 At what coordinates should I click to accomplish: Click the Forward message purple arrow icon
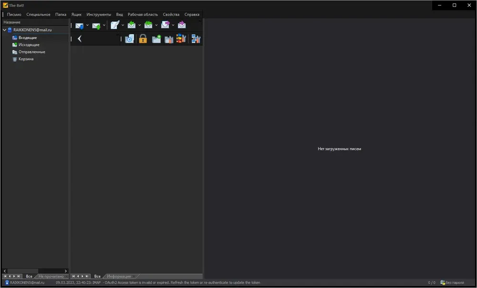click(165, 25)
